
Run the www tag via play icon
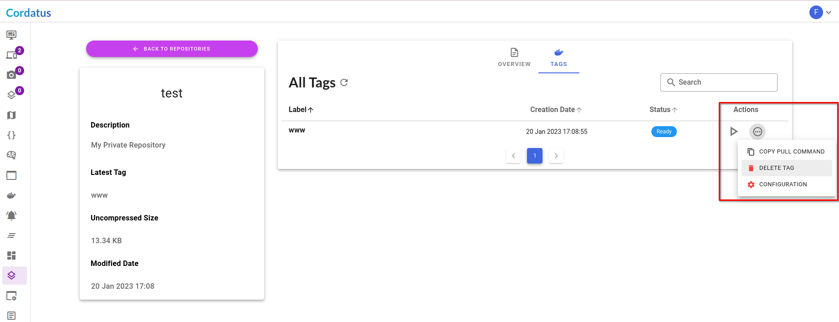click(734, 131)
